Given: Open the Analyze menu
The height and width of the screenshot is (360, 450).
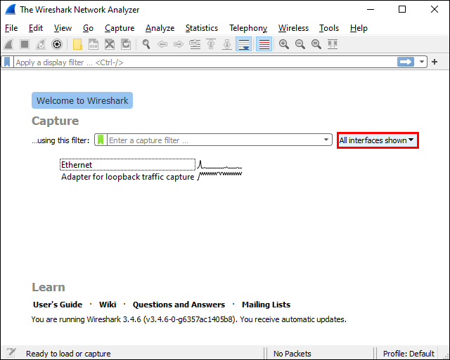Looking at the screenshot, I should 160,28.
